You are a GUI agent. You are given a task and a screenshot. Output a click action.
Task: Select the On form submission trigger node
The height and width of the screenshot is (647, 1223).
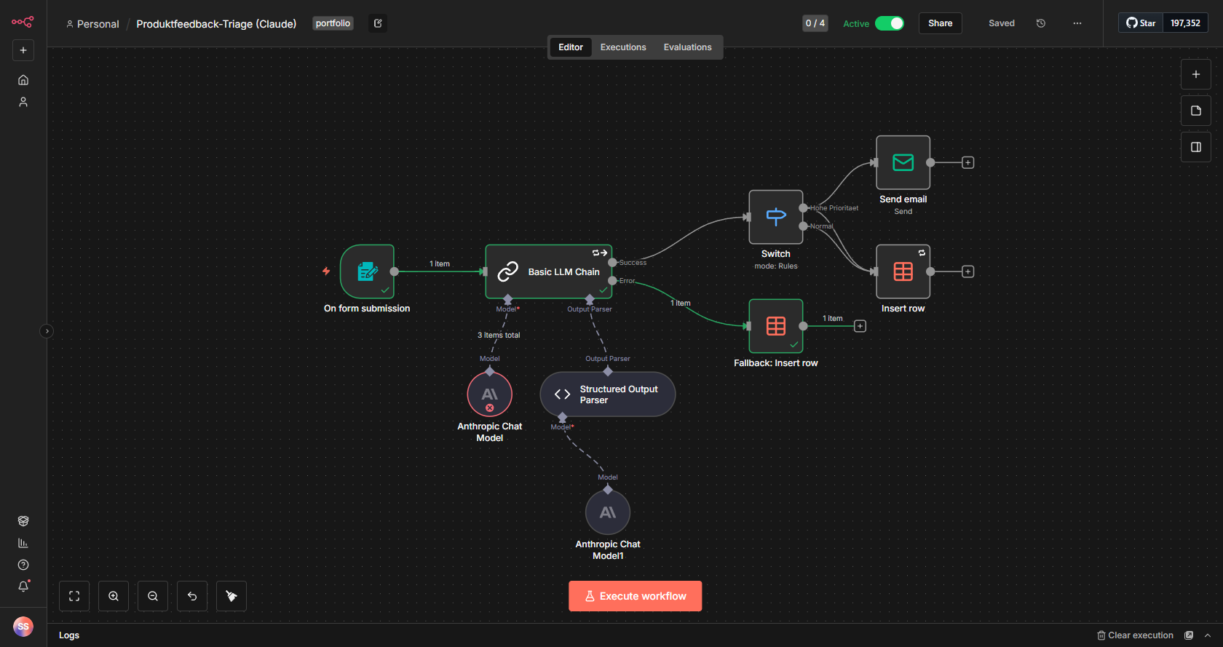pos(367,271)
